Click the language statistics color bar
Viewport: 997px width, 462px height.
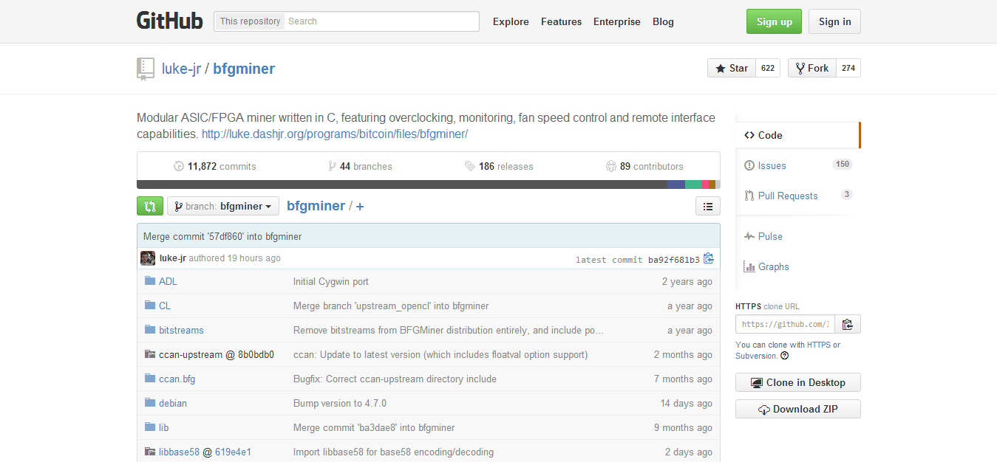[x=429, y=185]
